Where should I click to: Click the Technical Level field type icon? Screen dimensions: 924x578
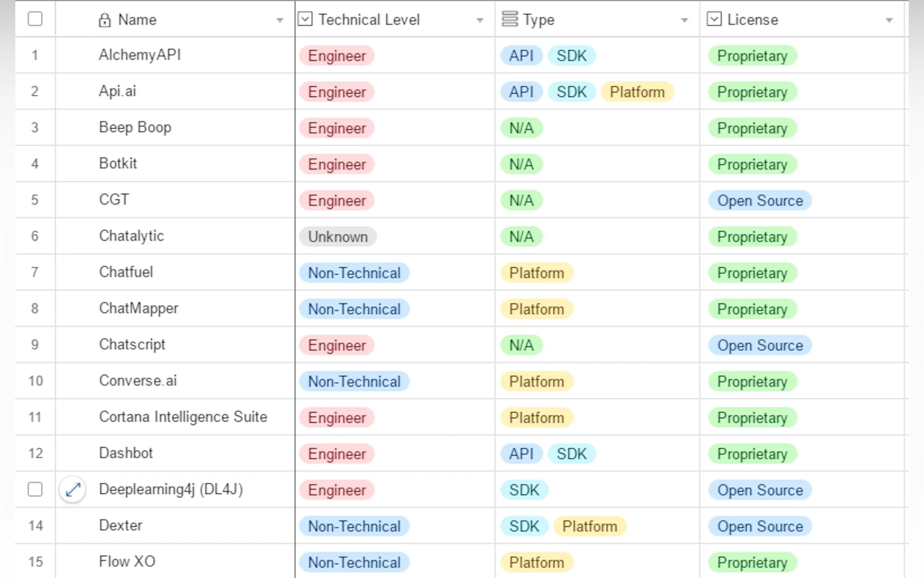point(305,19)
